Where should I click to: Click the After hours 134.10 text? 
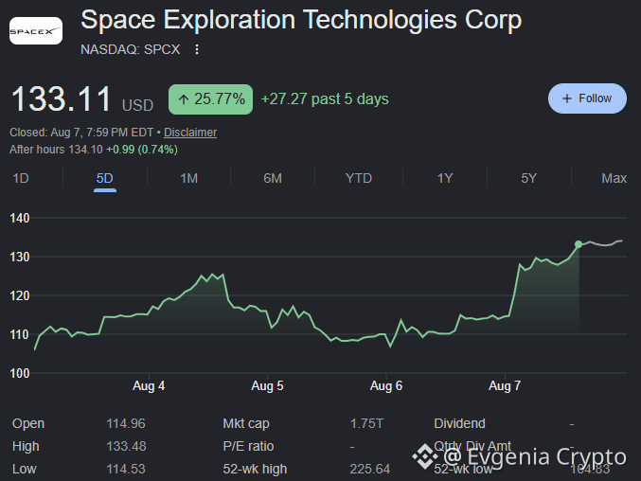pos(56,150)
